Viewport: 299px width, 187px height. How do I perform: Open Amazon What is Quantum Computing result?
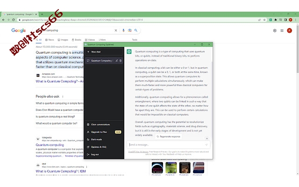60,81
